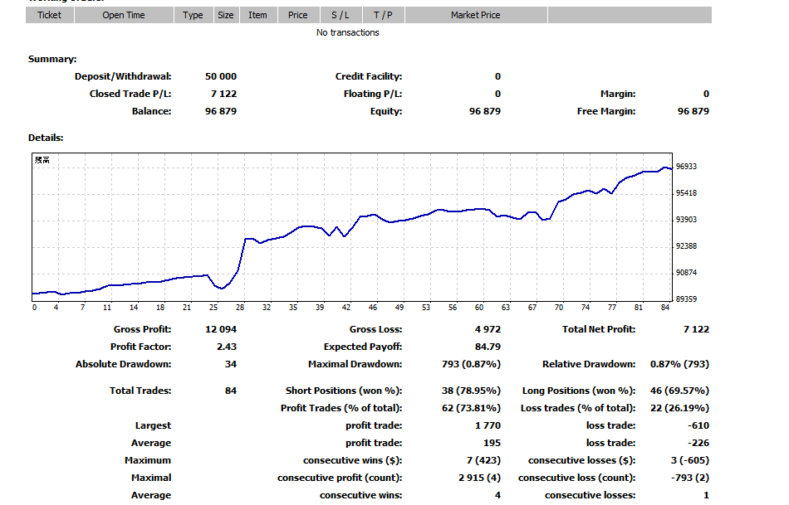Select the Gross Profit value 12 094
Screen dimensions: 789x505
(220, 329)
